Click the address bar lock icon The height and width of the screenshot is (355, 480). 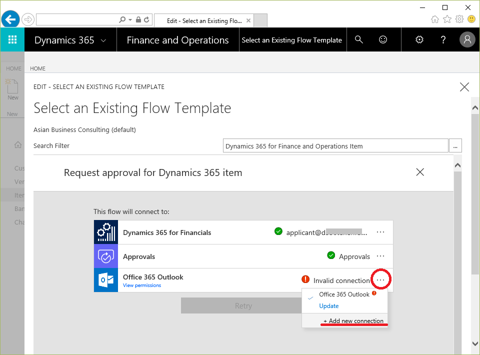[138, 19]
